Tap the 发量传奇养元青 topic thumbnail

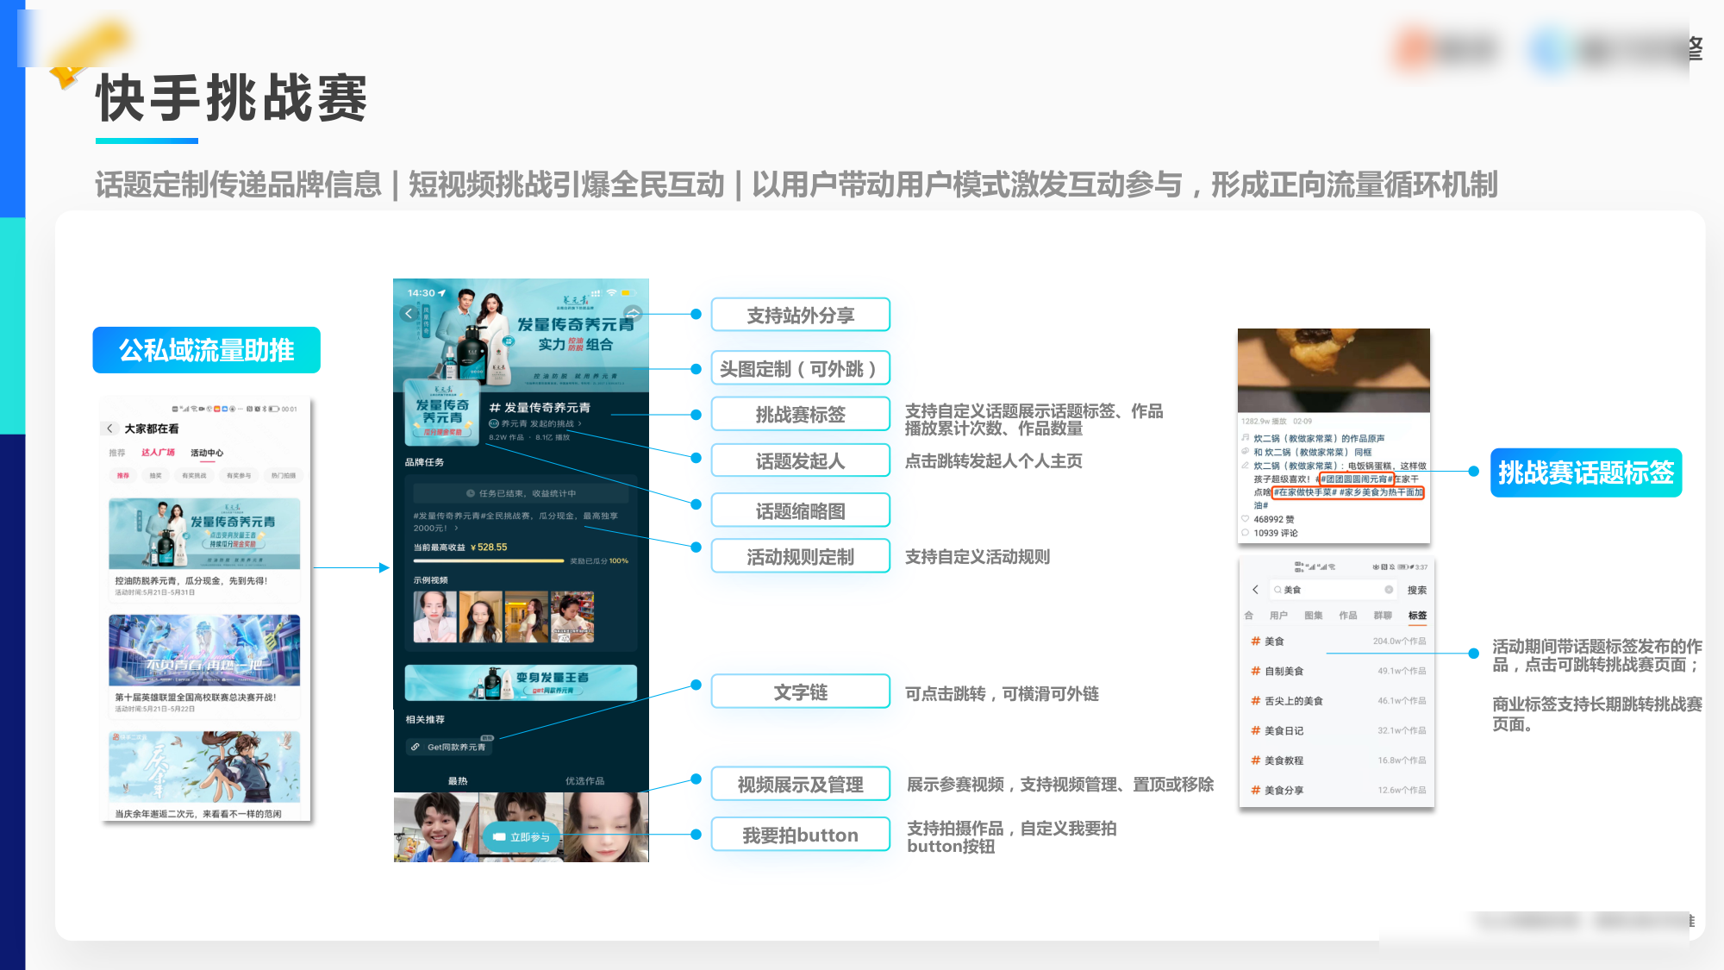[x=441, y=411]
